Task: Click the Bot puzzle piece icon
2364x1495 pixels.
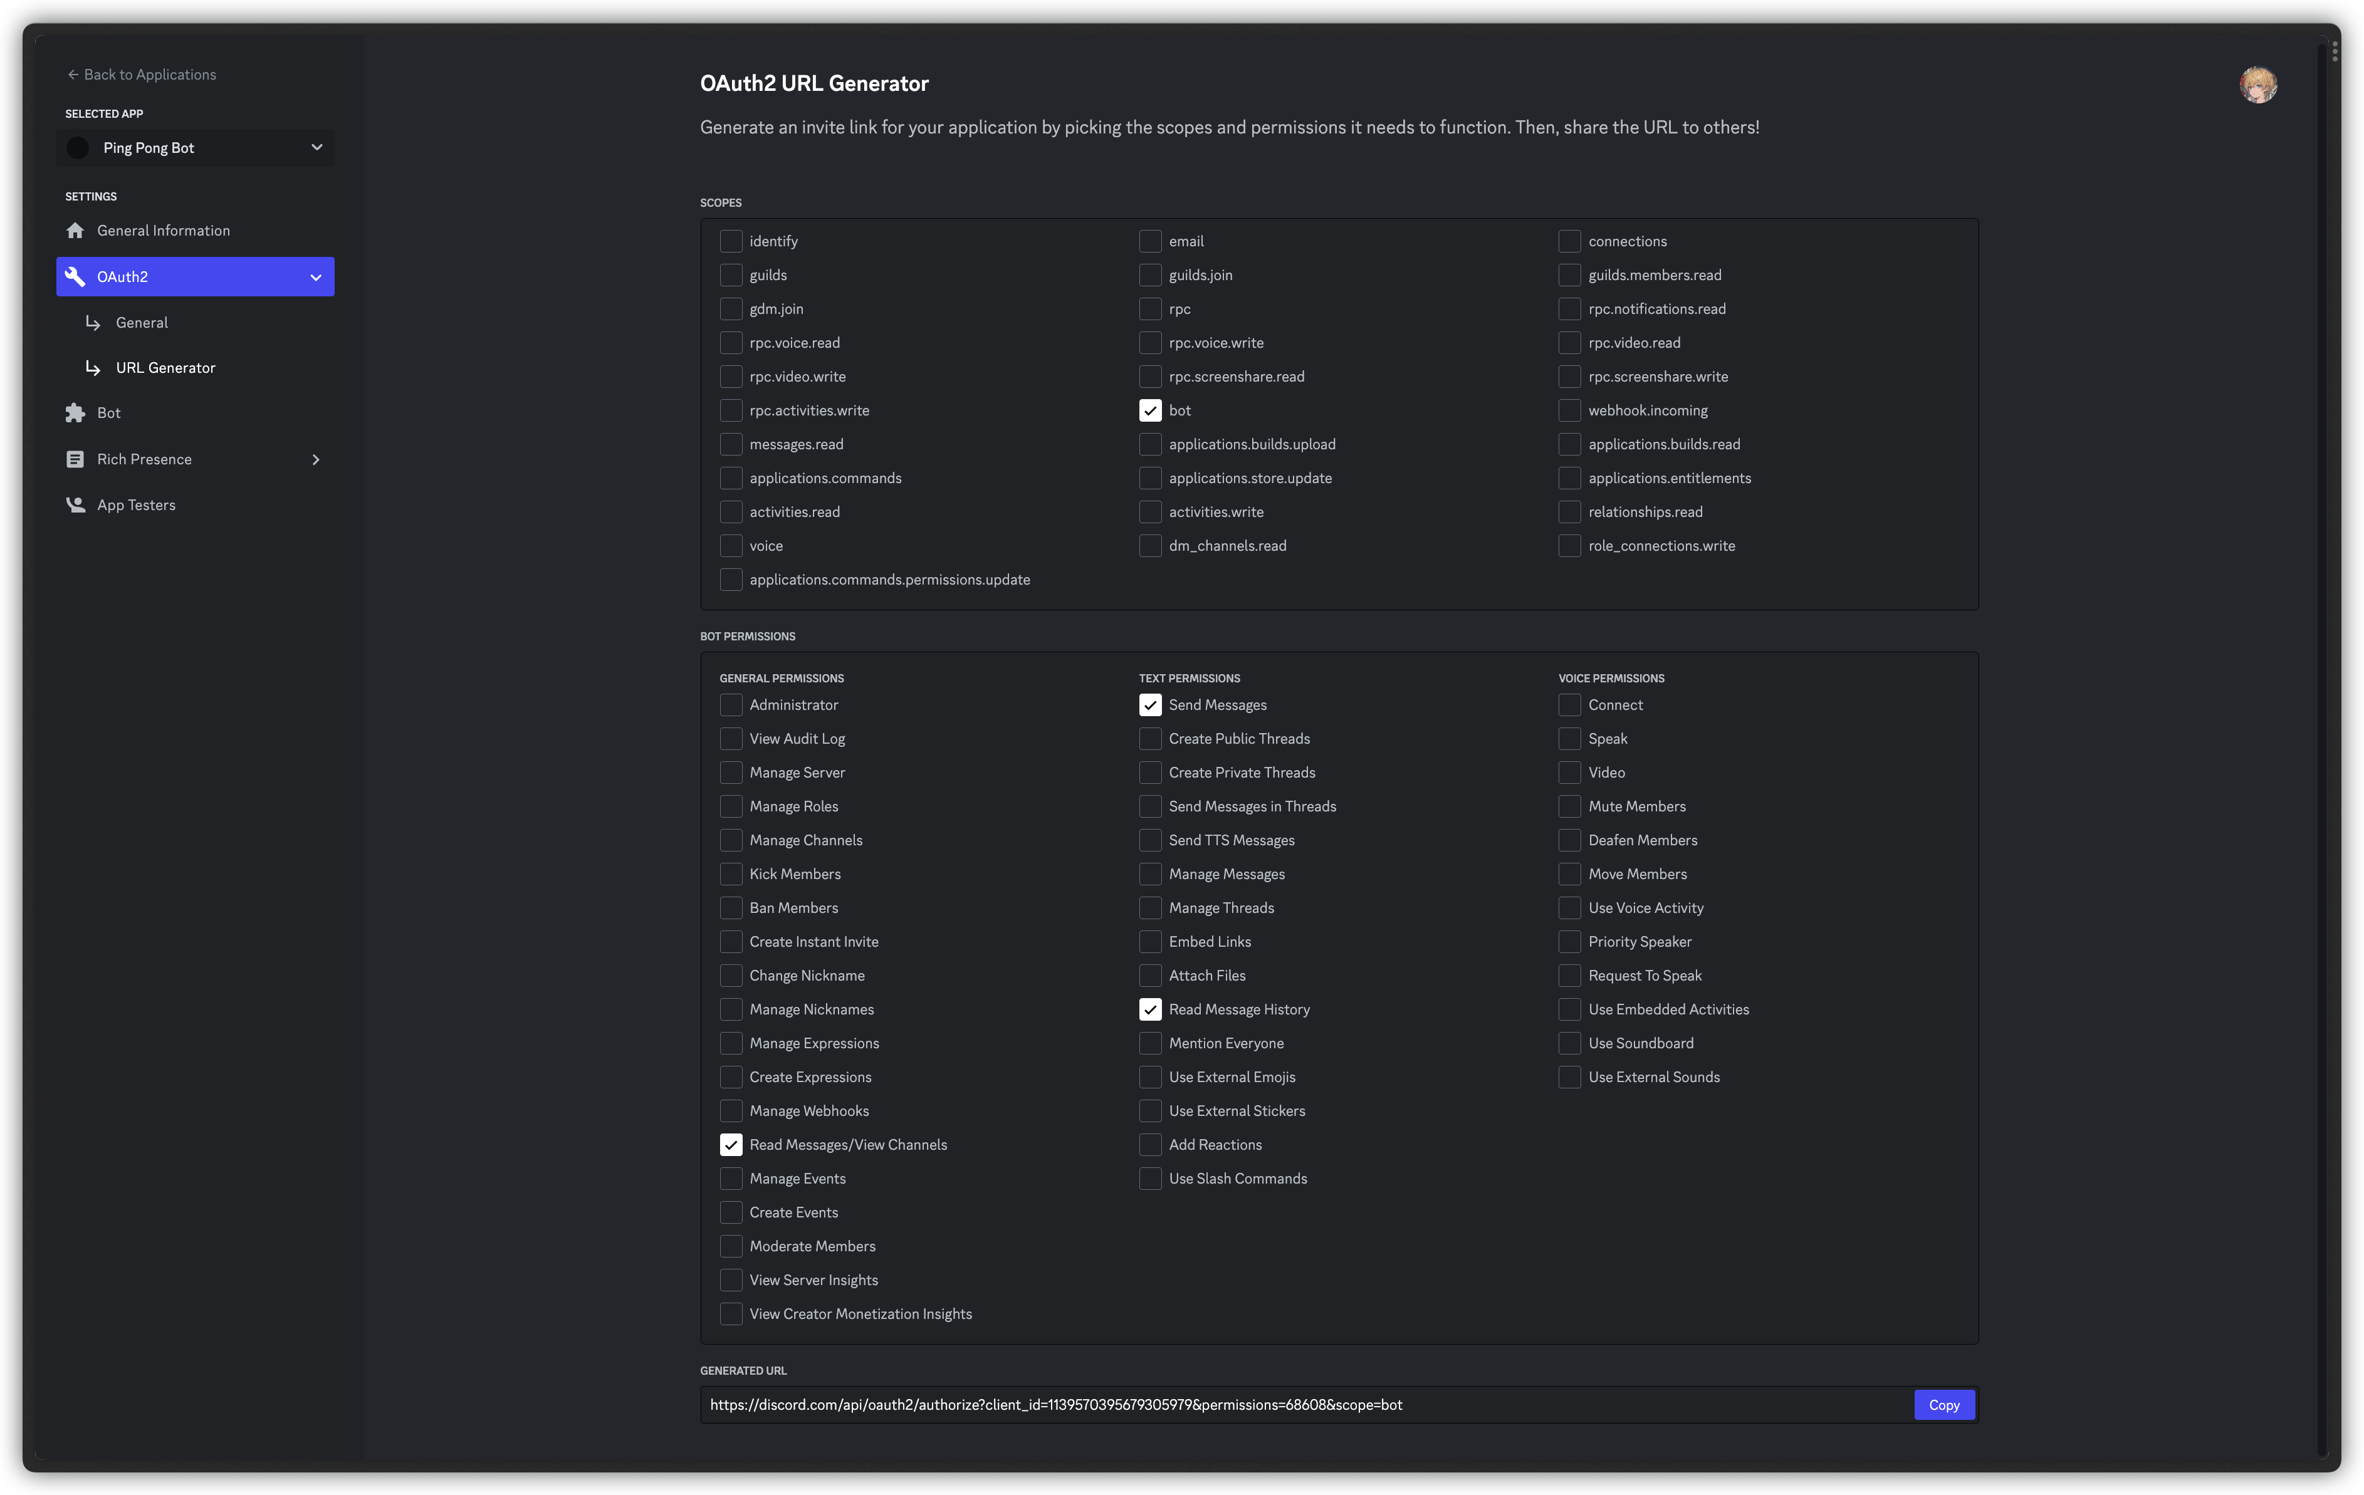Action: pyautogui.click(x=75, y=414)
